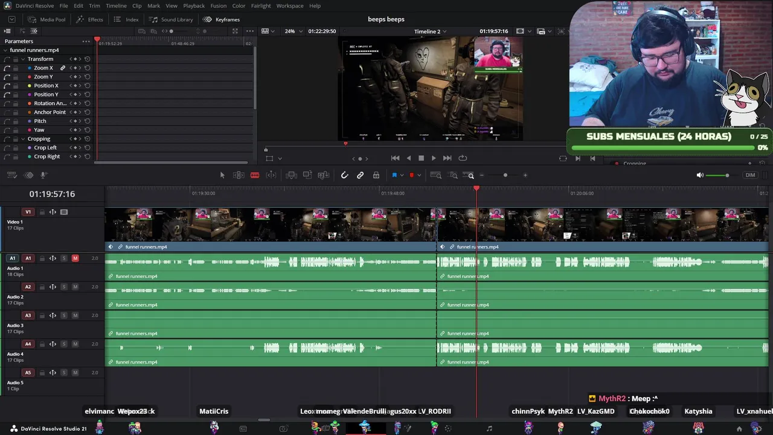Image resolution: width=773 pixels, height=435 pixels.
Task: Open the Index panel
Action: 126,19
